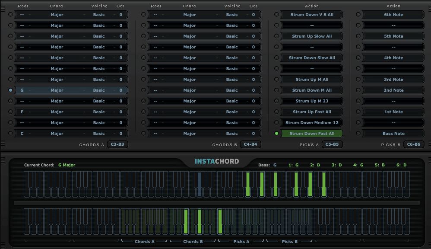The image size is (431, 249).
Task: Enable the LED beside 6th Note
Action: pyautogui.click(x=358, y=15)
